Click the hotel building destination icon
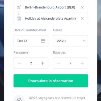The height and width of the screenshot is (101, 101). coord(19,19)
